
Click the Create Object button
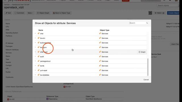click(173, 13)
